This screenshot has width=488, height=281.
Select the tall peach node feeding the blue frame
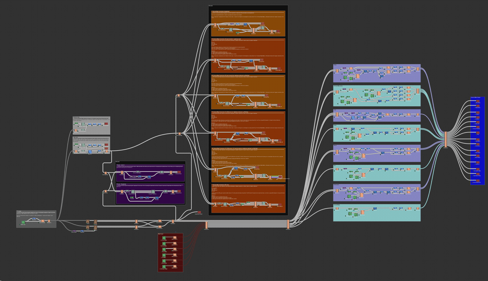click(446, 139)
